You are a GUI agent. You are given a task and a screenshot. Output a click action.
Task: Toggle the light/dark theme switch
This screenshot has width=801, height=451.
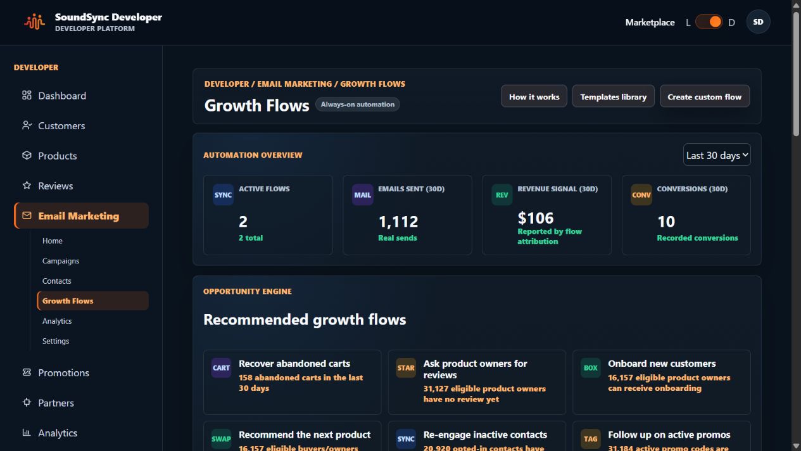point(709,22)
